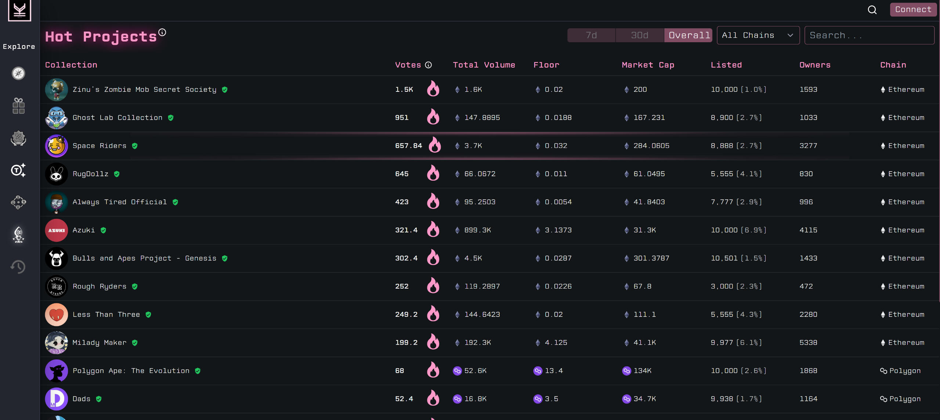Image resolution: width=940 pixels, height=420 pixels.
Task: Vote flame for Milady Maker
Action: 433,342
